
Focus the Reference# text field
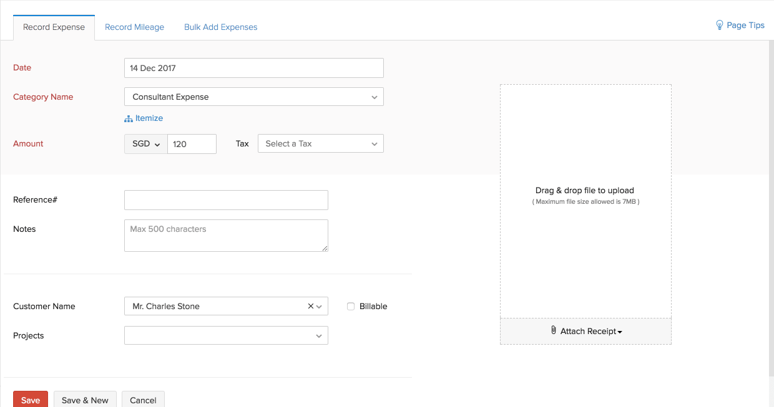[x=226, y=200]
